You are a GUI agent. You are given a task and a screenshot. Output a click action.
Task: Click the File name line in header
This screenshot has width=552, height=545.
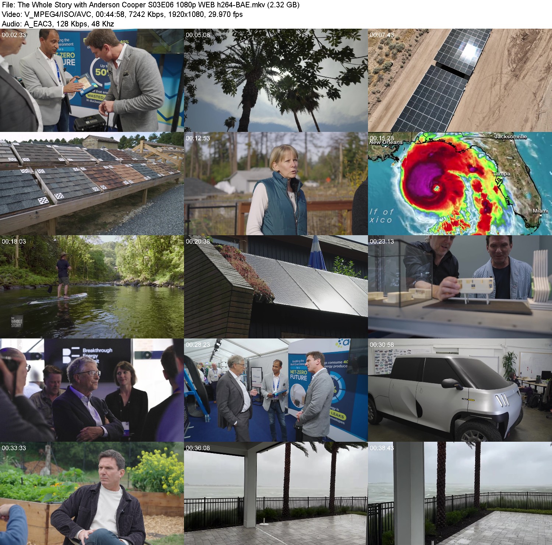(x=151, y=5)
